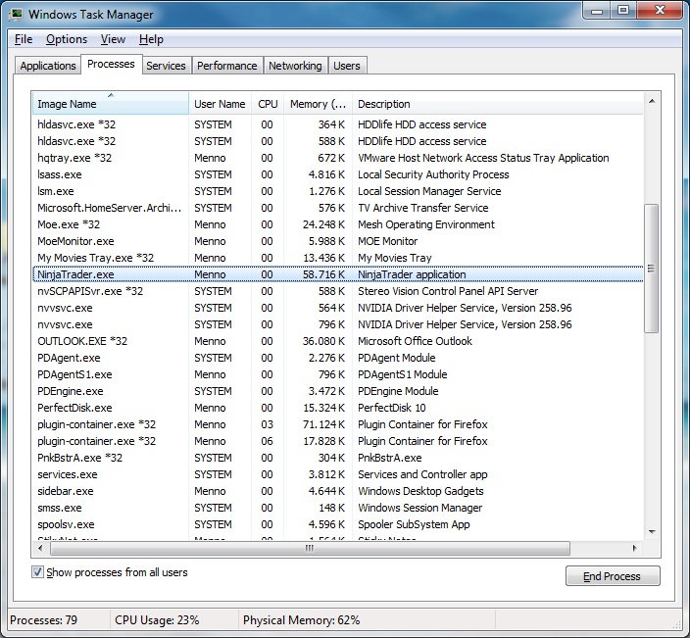This screenshot has width=690, height=638.
Task: Click the 17.828 K memory value
Action: pos(323,441)
